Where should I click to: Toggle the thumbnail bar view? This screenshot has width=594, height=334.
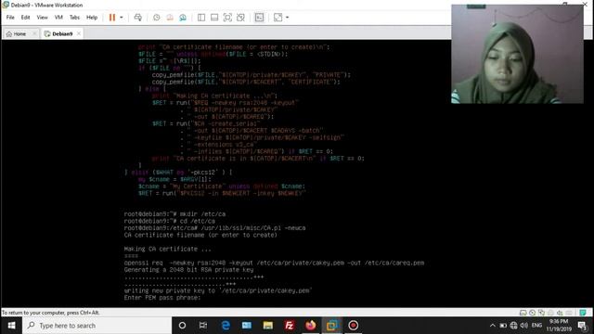point(214,18)
